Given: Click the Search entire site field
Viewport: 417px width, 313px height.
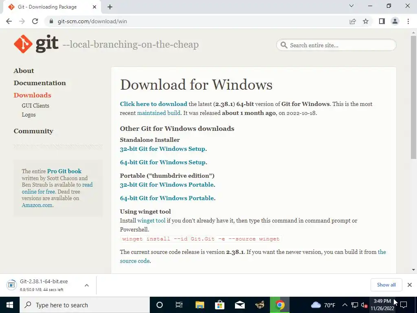Looking at the screenshot, I should pos(336,45).
